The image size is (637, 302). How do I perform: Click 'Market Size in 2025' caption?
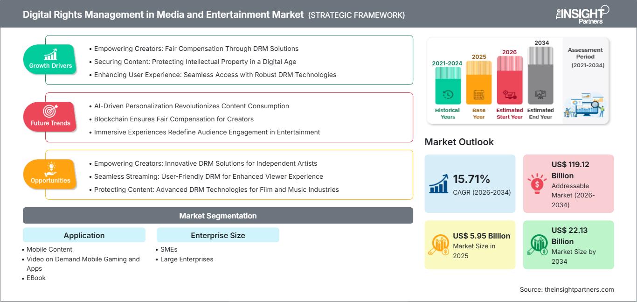[x=474, y=251]
